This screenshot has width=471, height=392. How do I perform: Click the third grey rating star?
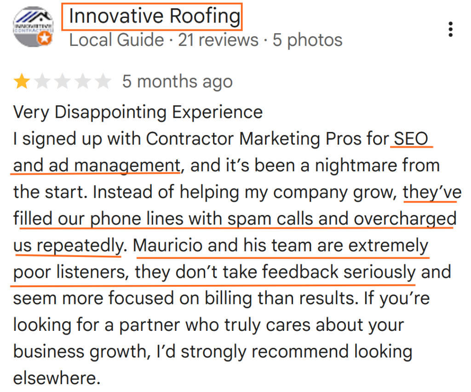point(63,82)
